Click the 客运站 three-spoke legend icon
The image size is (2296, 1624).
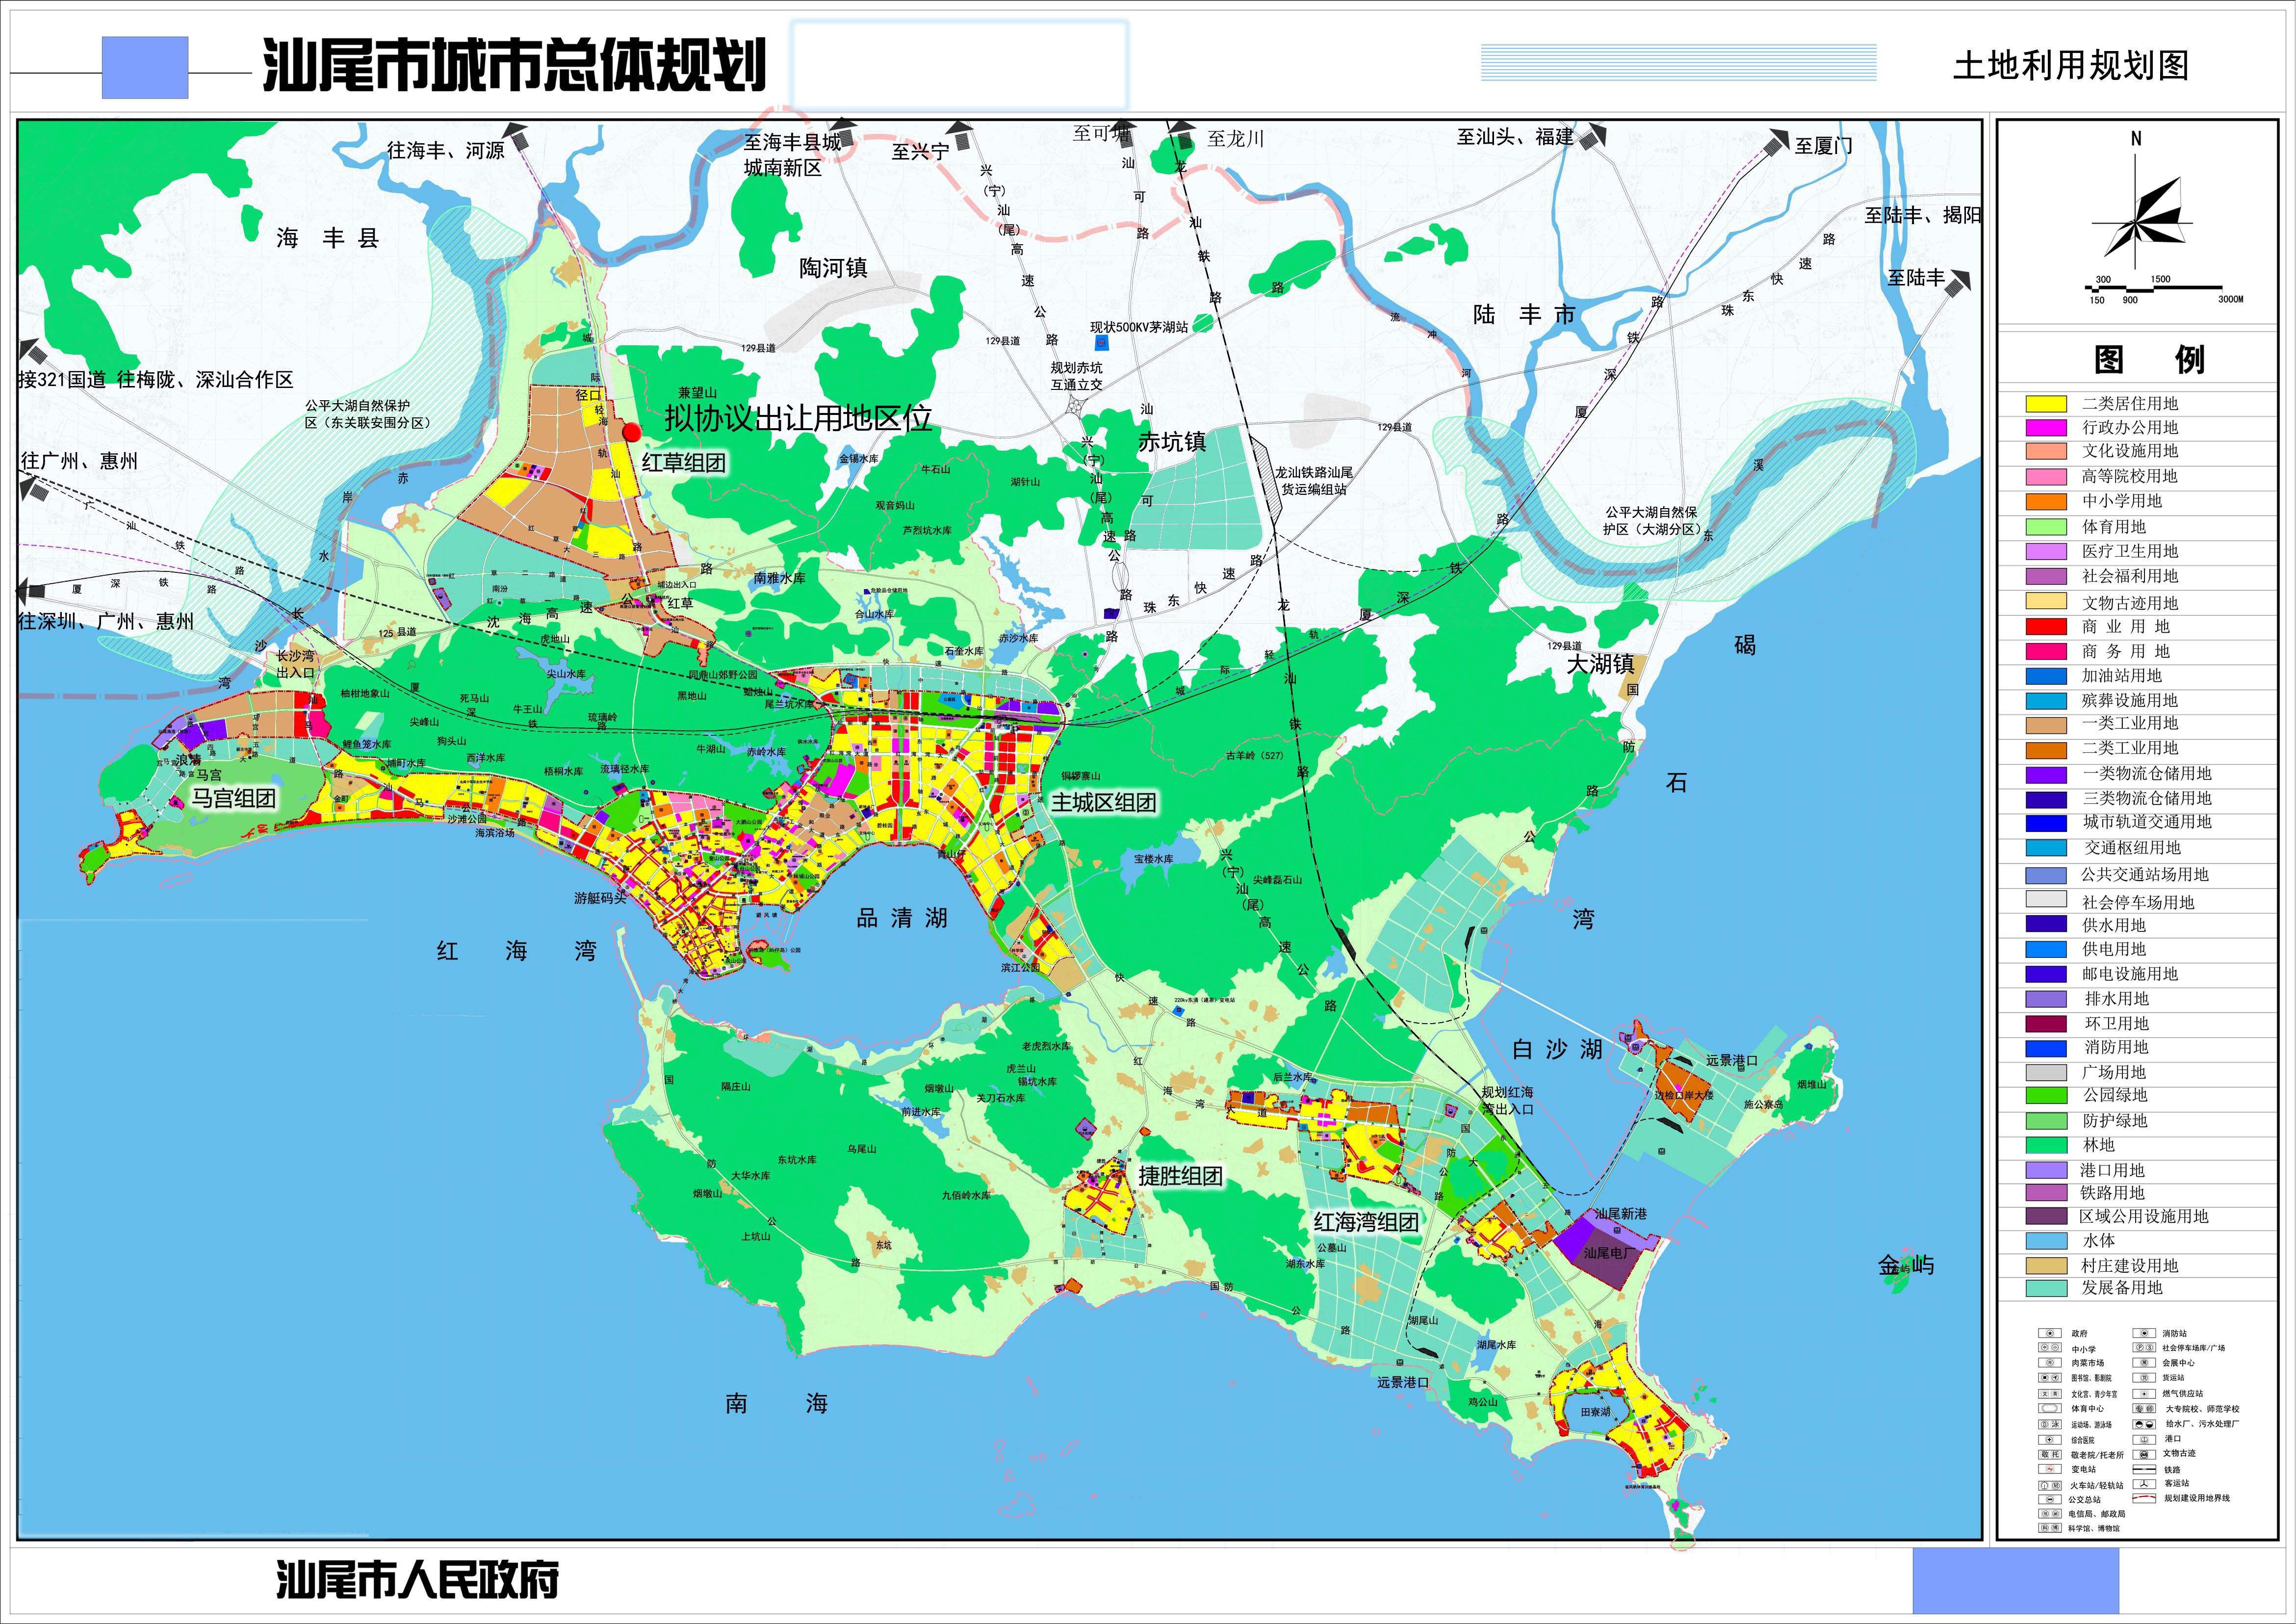pyautogui.click(x=2144, y=1484)
